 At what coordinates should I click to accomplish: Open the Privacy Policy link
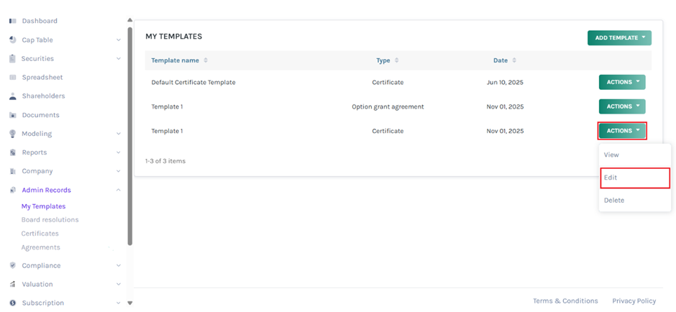(x=634, y=301)
